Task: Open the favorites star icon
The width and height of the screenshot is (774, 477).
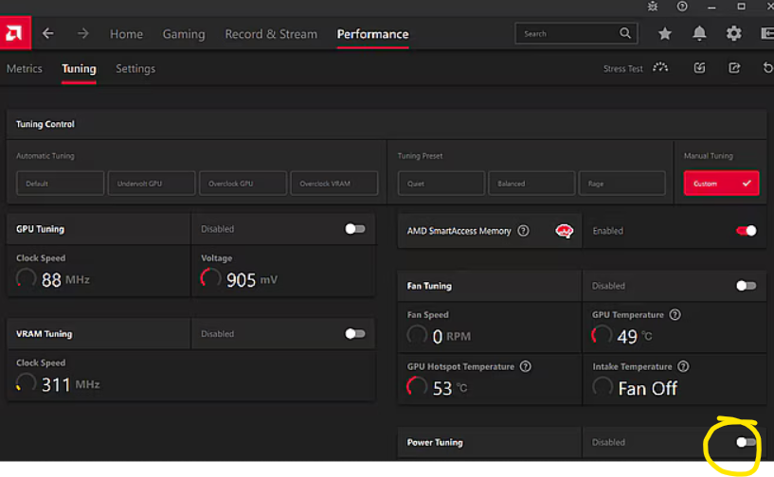Action: 665,34
